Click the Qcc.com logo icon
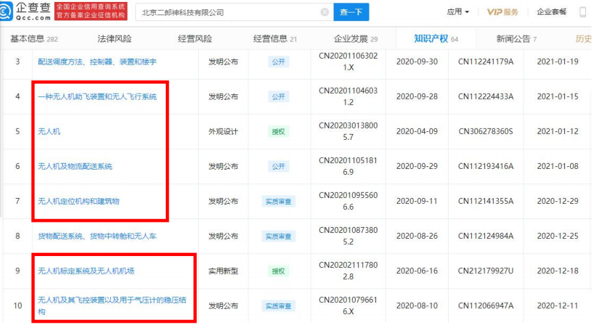598x324 pixels. click(x=5, y=12)
